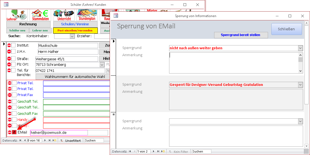Go to next record in Sperrung dialog
The width and height of the screenshot is (310, 155).
point(154,151)
